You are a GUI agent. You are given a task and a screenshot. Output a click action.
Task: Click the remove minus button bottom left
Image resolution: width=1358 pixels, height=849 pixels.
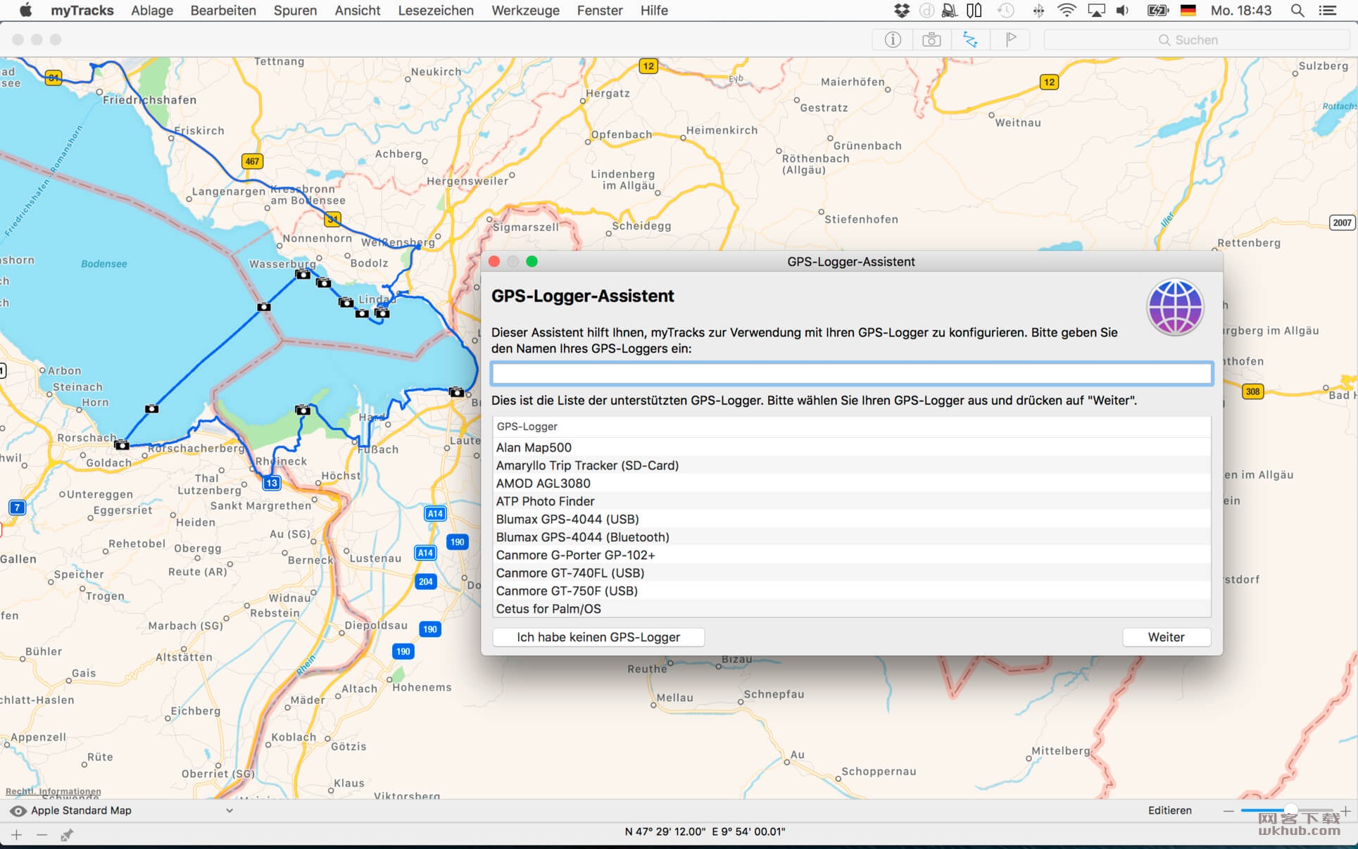[x=42, y=835]
